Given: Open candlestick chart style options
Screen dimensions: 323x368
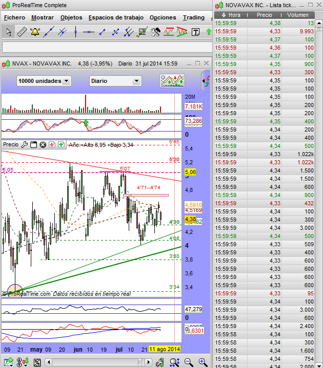Looking at the screenshot, I should (23, 362).
